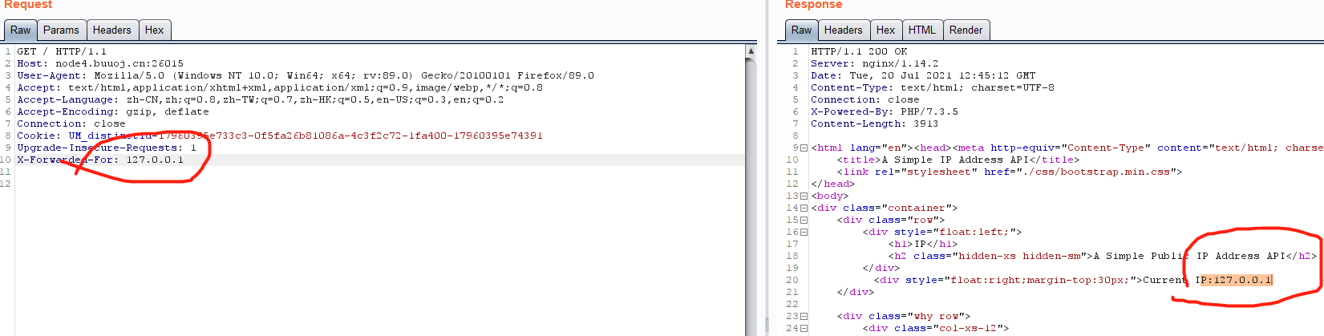Click the Accept-Language header line
The image size is (1324, 336).
(261, 99)
